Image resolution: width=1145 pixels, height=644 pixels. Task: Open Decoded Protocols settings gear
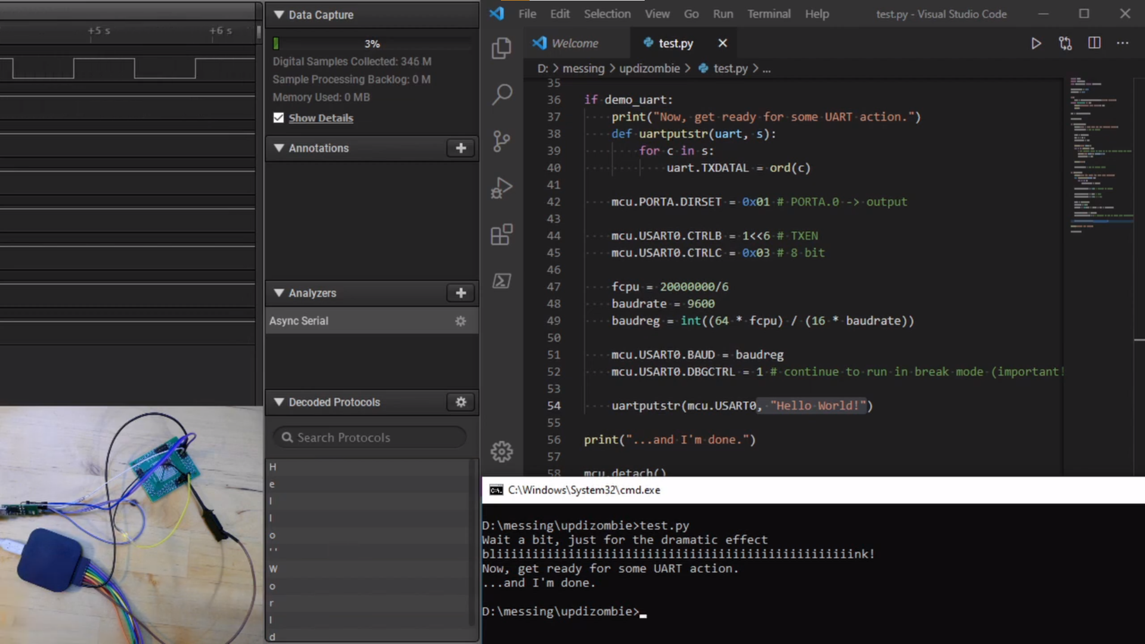tap(460, 402)
